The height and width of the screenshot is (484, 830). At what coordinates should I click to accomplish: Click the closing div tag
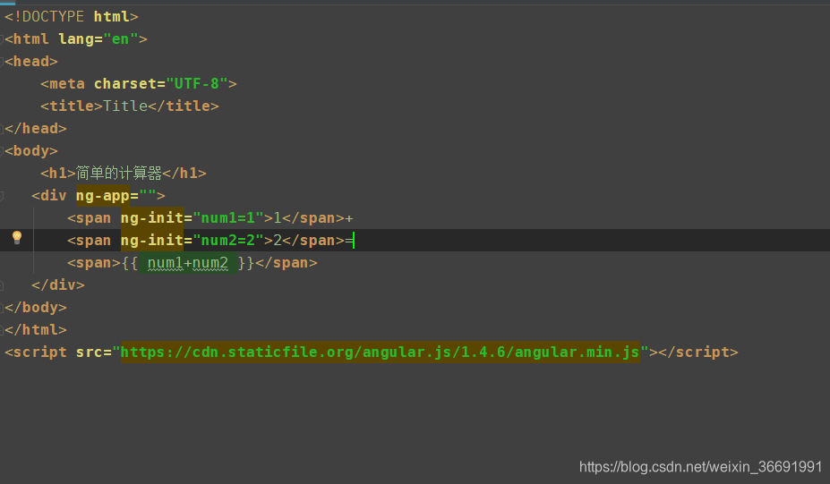[x=58, y=285]
